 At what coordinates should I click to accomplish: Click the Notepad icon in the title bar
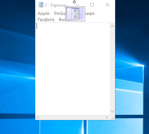point(41,5)
